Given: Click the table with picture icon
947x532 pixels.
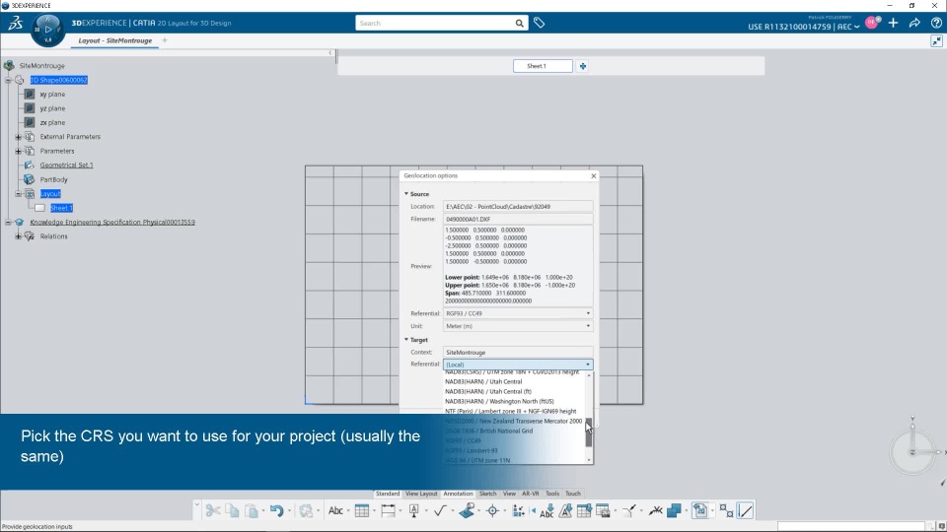Looking at the screenshot, I should point(603,511).
